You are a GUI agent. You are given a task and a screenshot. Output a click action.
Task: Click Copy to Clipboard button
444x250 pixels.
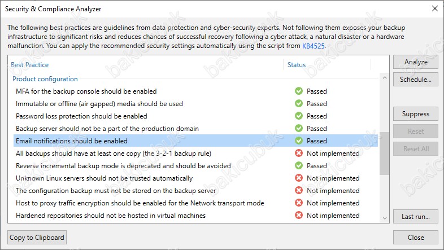(37, 238)
